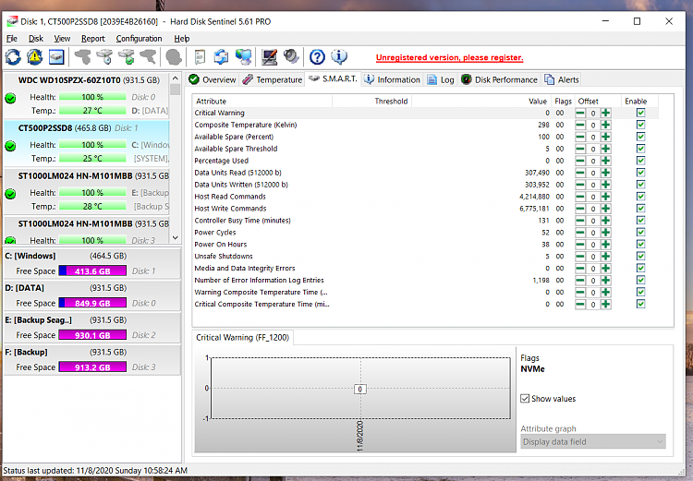Click the Unregistered version, please register link
693x481 pixels.
point(449,57)
